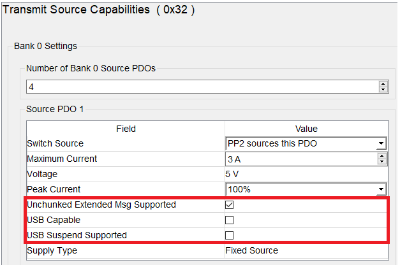Click the Switch Source field label
The width and height of the screenshot is (400, 265).
pyautogui.click(x=56, y=143)
